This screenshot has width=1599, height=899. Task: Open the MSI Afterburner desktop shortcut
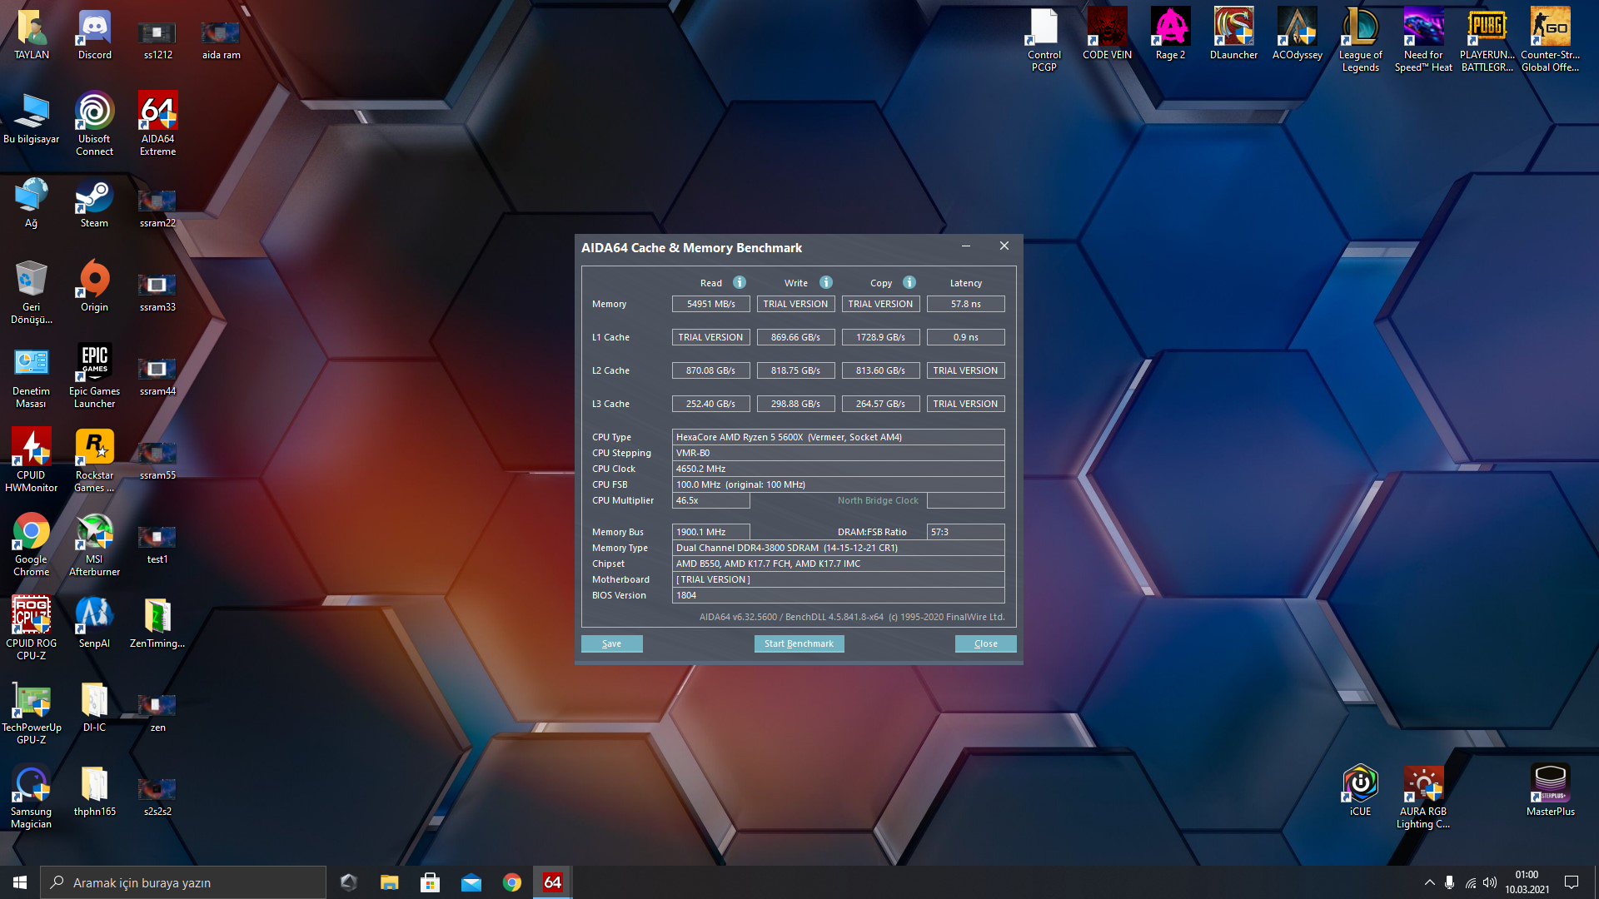click(94, 543)
